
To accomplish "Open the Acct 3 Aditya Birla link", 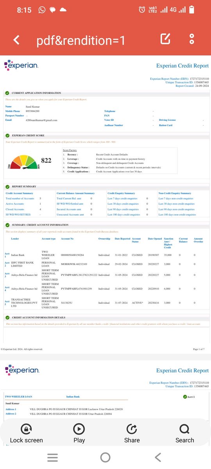I will 7,275.
